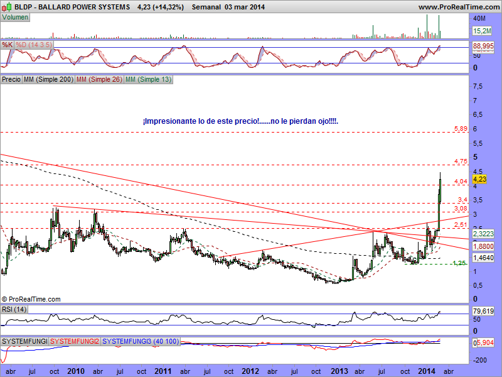The image size is (502, 377).
Task: Open MM (Simple 13) moving average settings
Action: pos(148,80)
